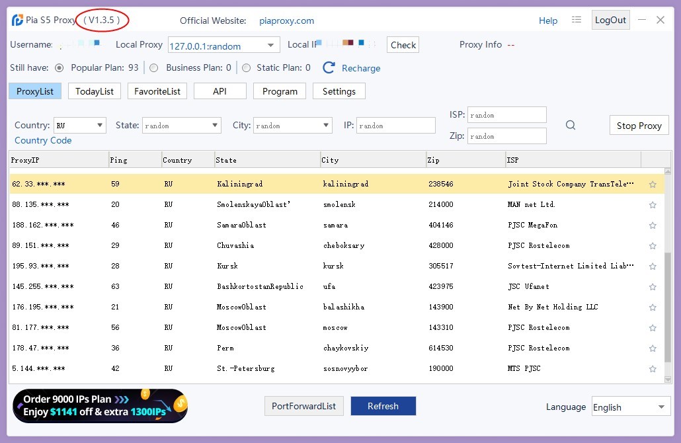The image size is (681, 443).
Task: Switch to the ProxyList tab
Action: pyautogui.click(x=35, y=91)
